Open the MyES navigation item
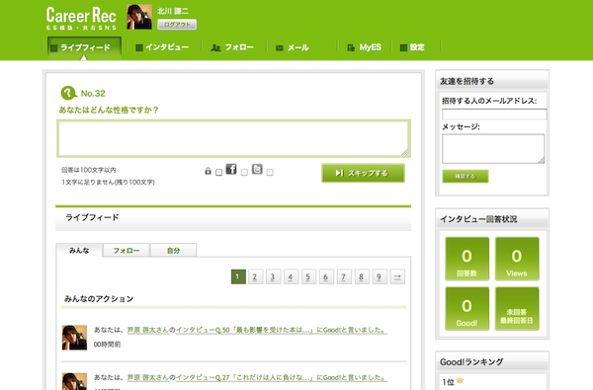The height and width of the screenshot is (390, 593). tap(364, 47)
